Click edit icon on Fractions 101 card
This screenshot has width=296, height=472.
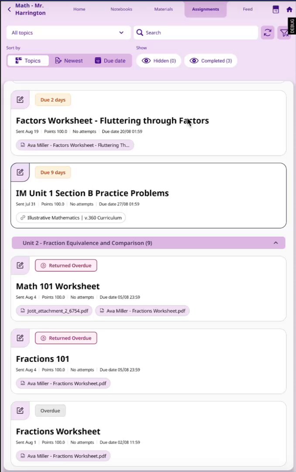pyautogui.click(x=20, y=338)
